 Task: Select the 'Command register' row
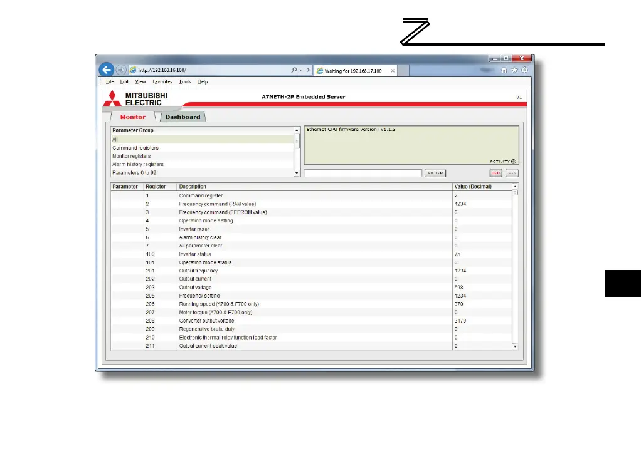tap(312, 195)
